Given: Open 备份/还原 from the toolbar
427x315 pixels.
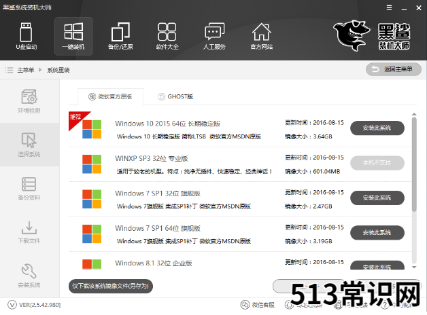Looking at the screenshot, I should click(120, 36).
